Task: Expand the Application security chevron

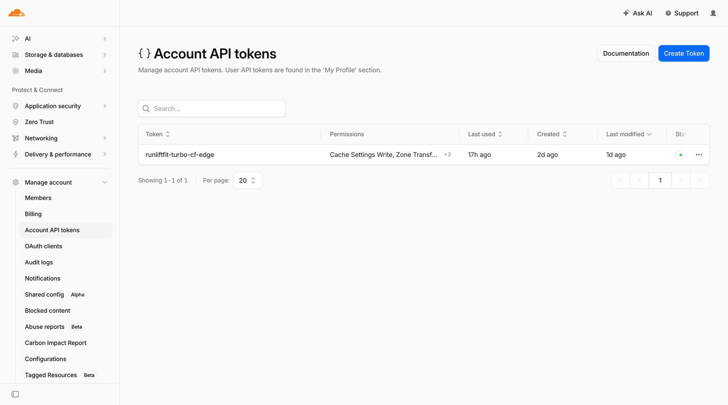Action: (104, 106)
